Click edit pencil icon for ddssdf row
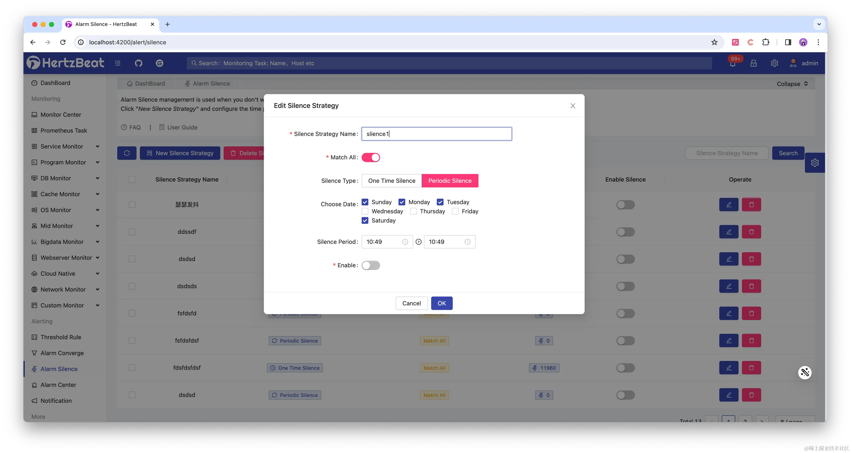The height and width of the screenshot is (453, 851). [x=729, y=232]
